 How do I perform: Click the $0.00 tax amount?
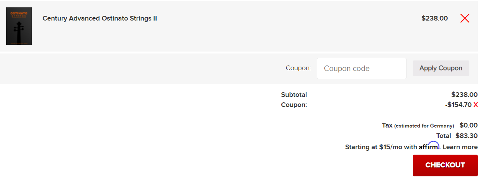point(468,125)
